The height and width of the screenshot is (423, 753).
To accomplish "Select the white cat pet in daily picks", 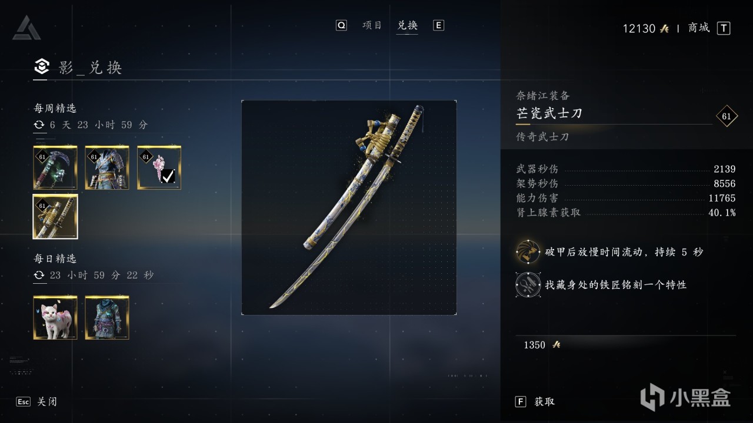I will (55, 318).
